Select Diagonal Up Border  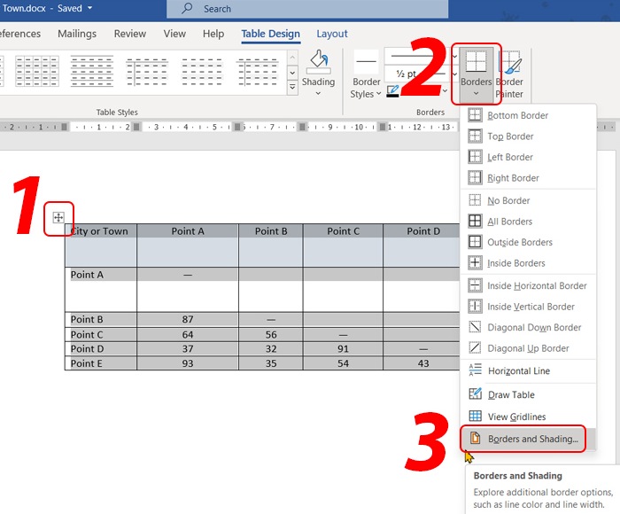click(x=528, y=348)
